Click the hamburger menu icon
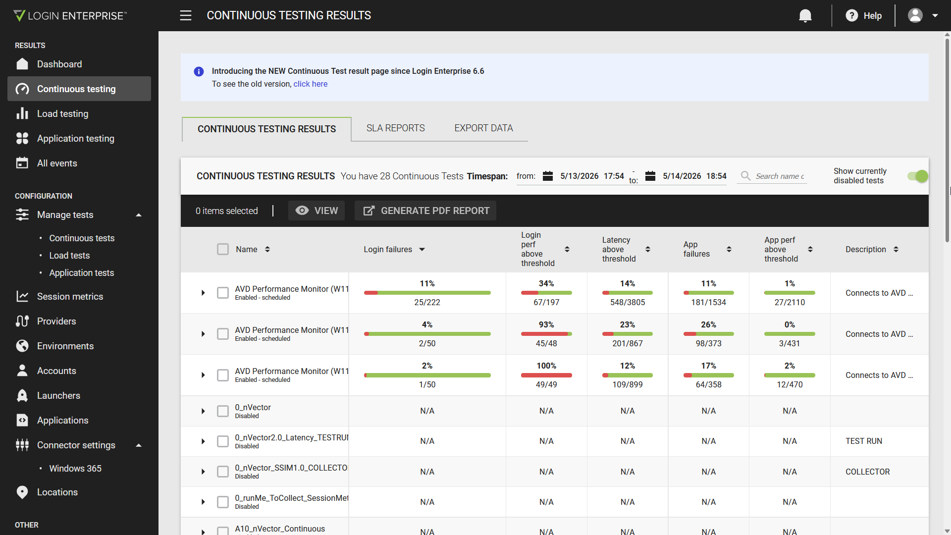The width and height of the screenshot is (951, 535). tap(186, 16)
